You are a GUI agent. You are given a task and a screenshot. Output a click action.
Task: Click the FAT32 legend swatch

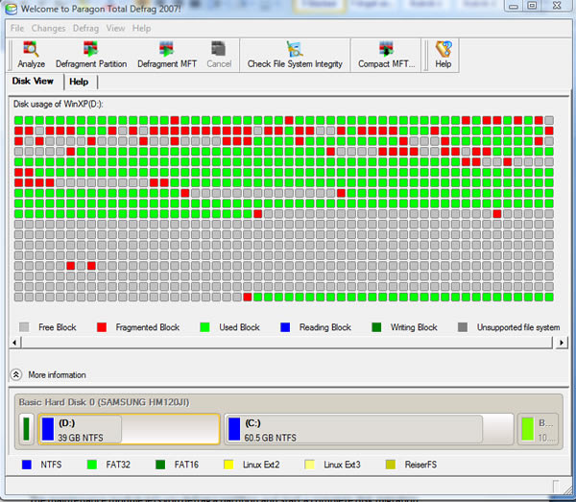point(92,465)
